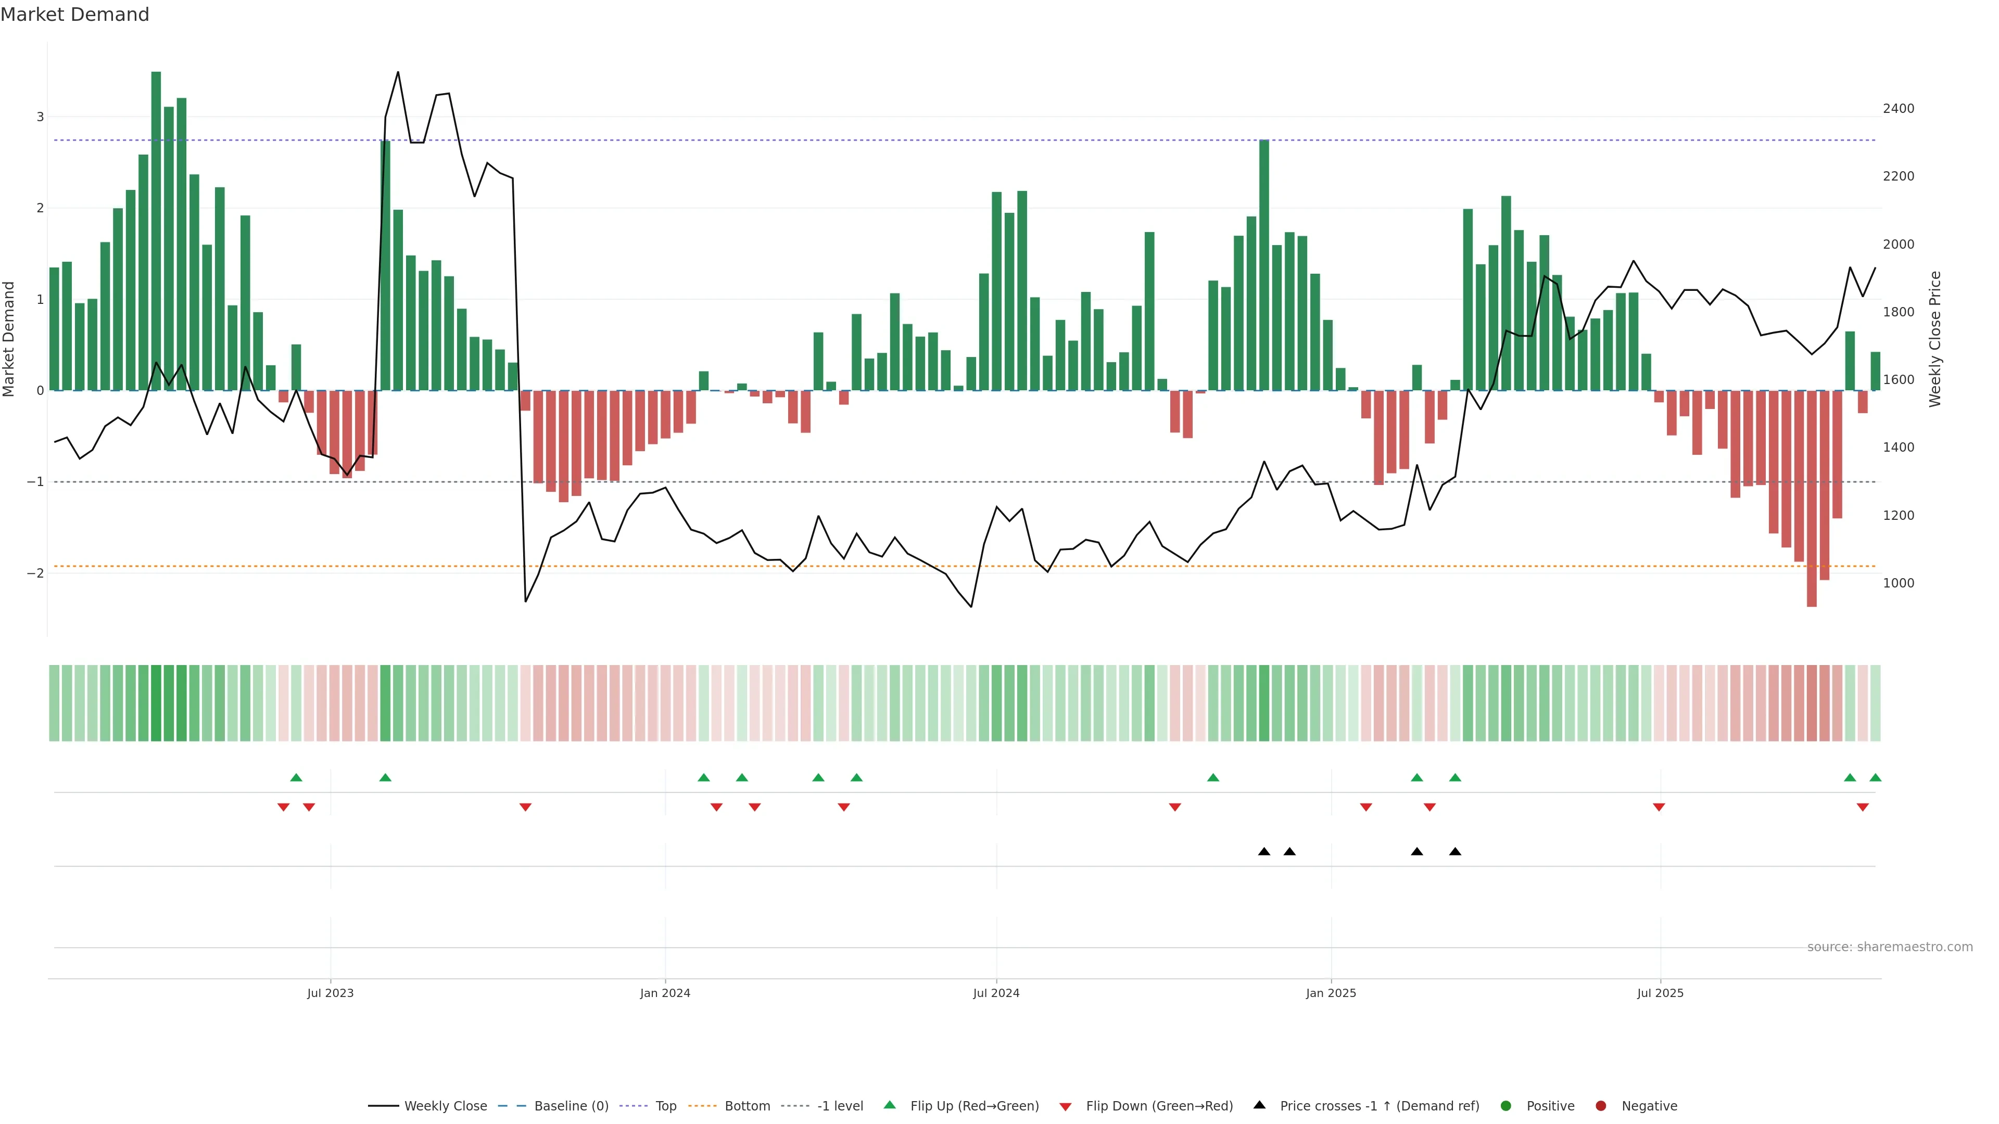Click the rightmost green flip-up marker
Viewport: 1999px width, 1124px height.
point(1876,778)
